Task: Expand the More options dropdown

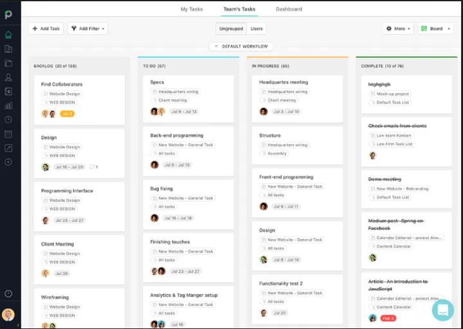Action: pos(398,29)
